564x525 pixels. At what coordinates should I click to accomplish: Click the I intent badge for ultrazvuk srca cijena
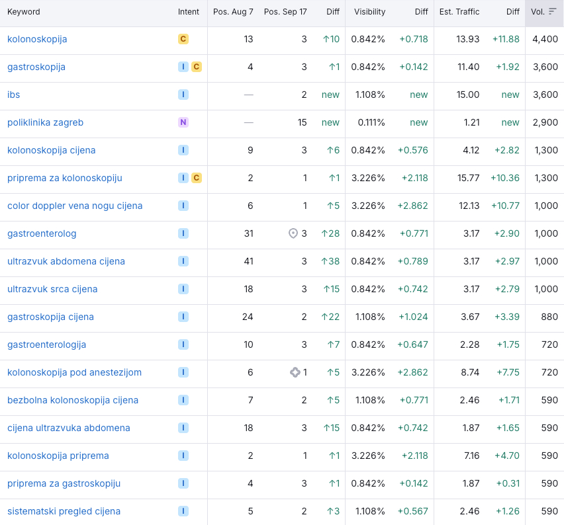tap(183, 289)
